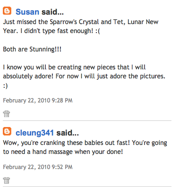The image size is (179, 187).
Task: Open the cleung341 profile link
Action: tap(35, 133)
